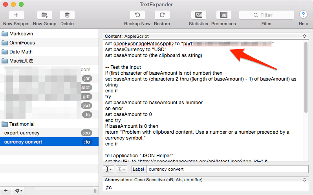Open the Statistics chart icon
Image resolution: width=313 pixels, height=195 pixels.
(x=198, y=15)
